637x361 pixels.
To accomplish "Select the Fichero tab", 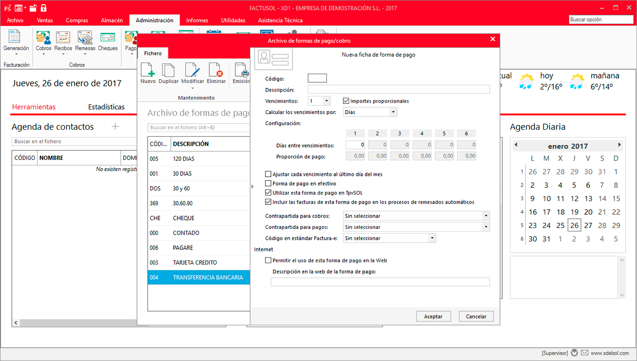I will [x=153, y=53].
